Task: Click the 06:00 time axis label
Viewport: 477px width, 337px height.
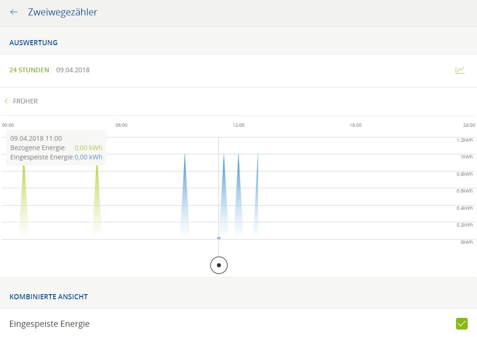Action: 121,125
